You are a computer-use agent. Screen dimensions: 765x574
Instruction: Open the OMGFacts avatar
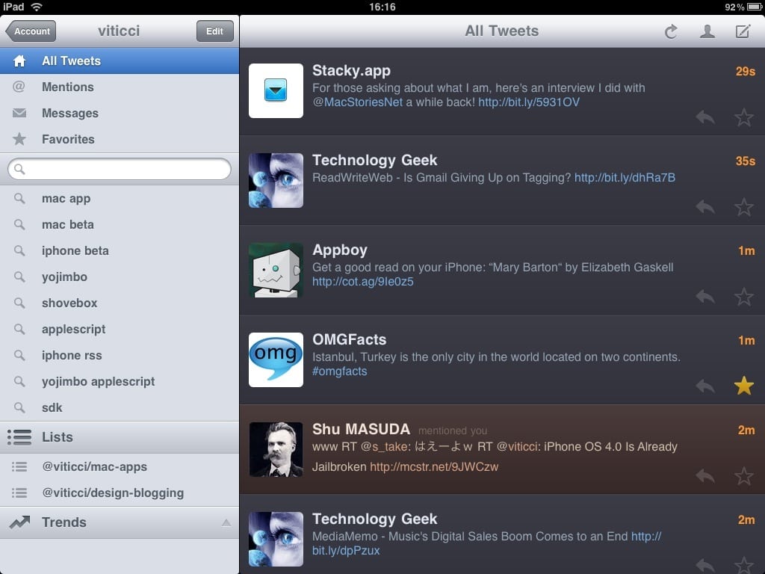point(276,359)
